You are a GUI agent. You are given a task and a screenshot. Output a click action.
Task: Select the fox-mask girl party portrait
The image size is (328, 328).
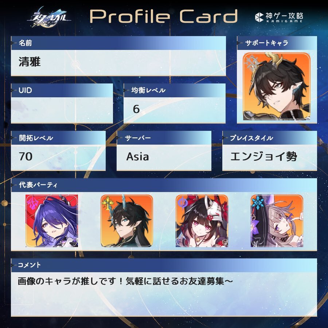coord(202,221)
